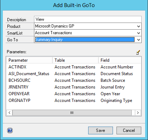Screen dimensions: 148x140
Task: Expand the SmartList dropdown arrow
Action: (x=138, y=33)
